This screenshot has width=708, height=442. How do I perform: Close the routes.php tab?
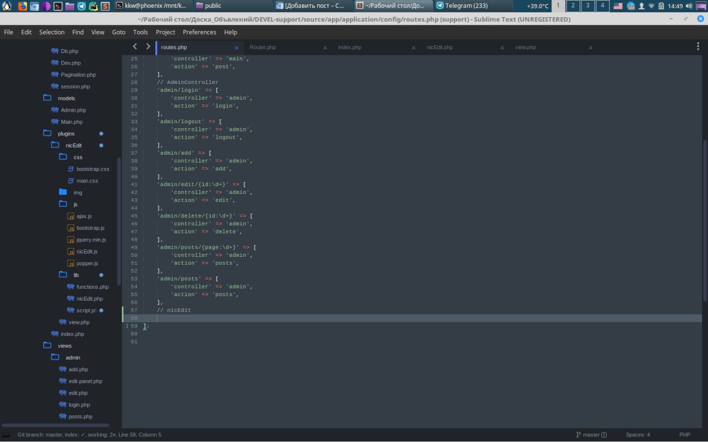pyautogui.click(x=237, y=48)
